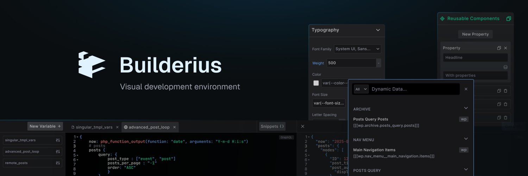Focus the Dynamic Data search field
The height and width of the screenshot is (176, 528).
point(414,89)
